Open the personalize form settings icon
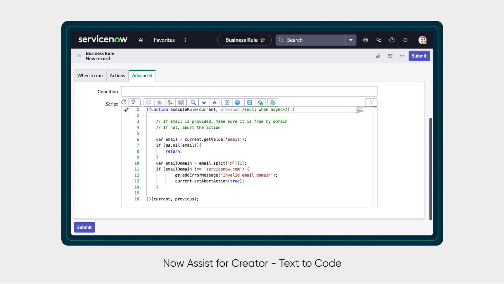504x284 pixels. 390,56
